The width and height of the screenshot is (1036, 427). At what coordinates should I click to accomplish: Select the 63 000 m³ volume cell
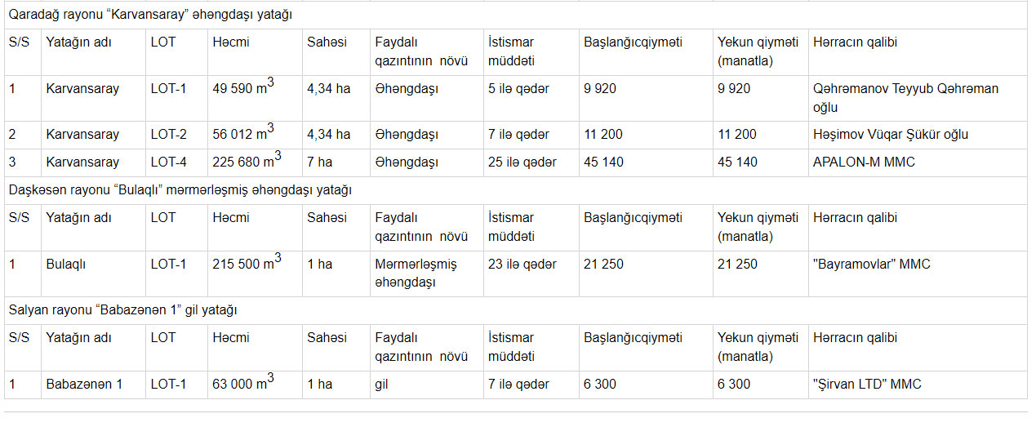click(242, 385)
